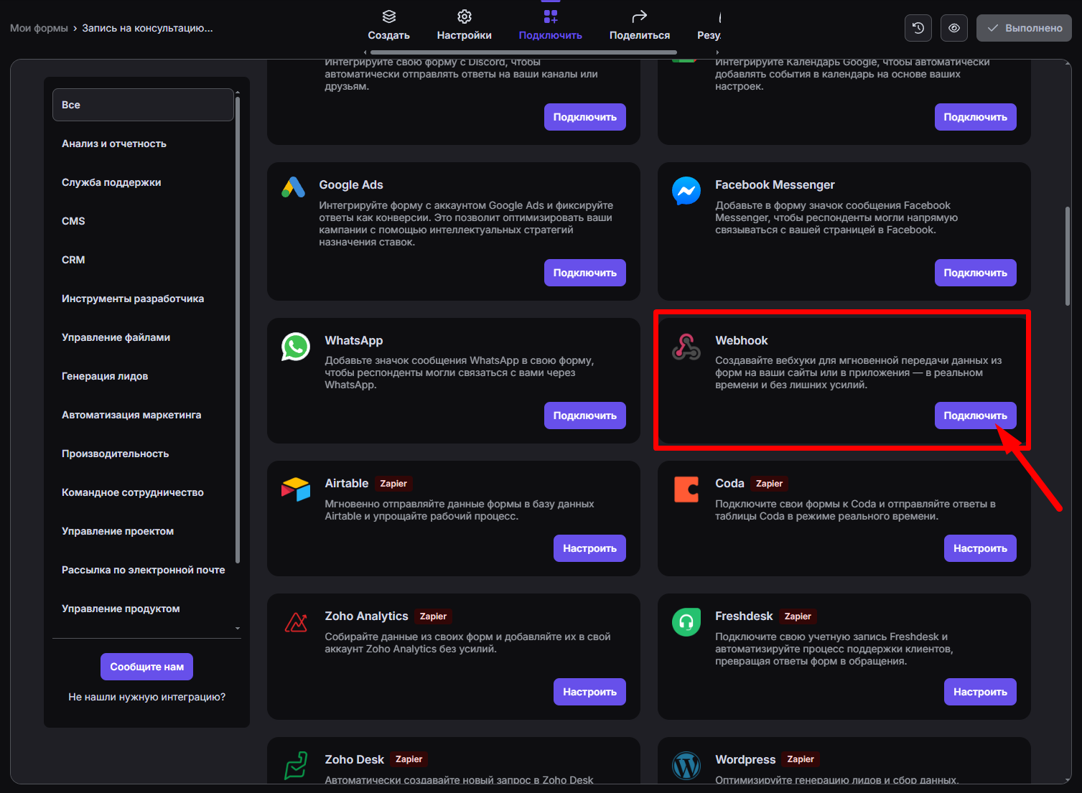The image size is (1082, 793).
Task: Click the Webhook logo icon
Action: [x=686, y=347]
